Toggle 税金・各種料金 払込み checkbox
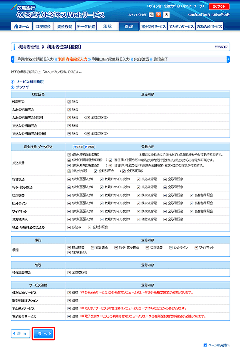Viewport: 240px width, 350px height. [x=69, y=227]
